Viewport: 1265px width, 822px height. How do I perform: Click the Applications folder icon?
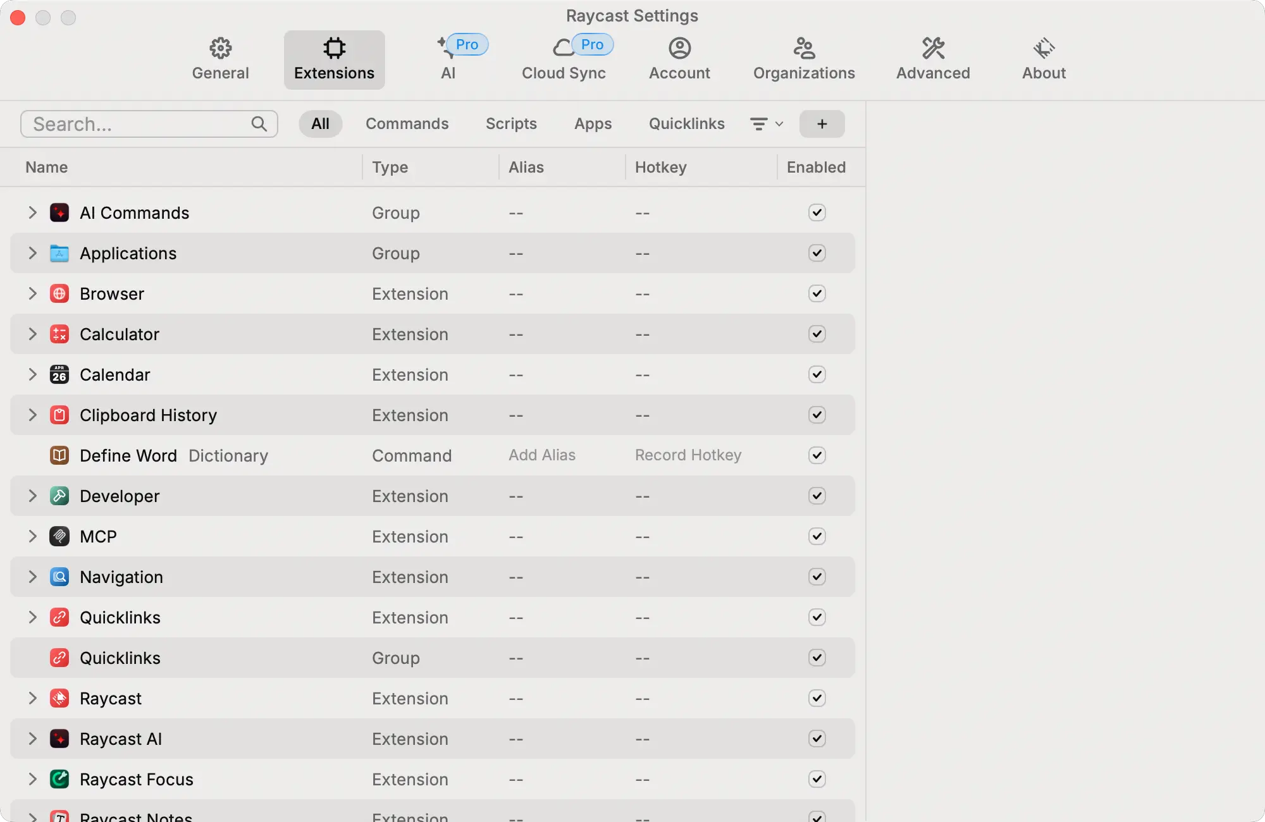59,253
